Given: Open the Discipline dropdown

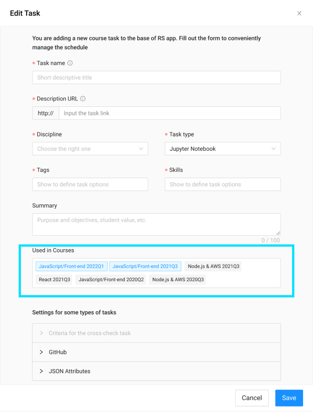Looking at the screenshot, I should point(90,149).
